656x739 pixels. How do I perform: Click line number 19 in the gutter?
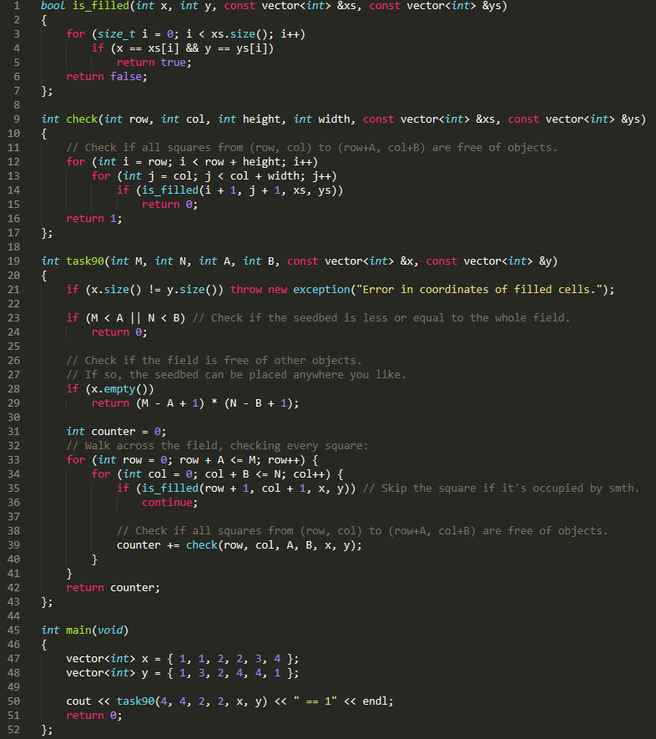point(14,261)
